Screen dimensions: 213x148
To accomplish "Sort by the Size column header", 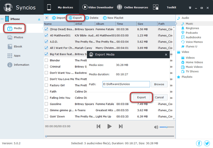I will coord(147,24).
